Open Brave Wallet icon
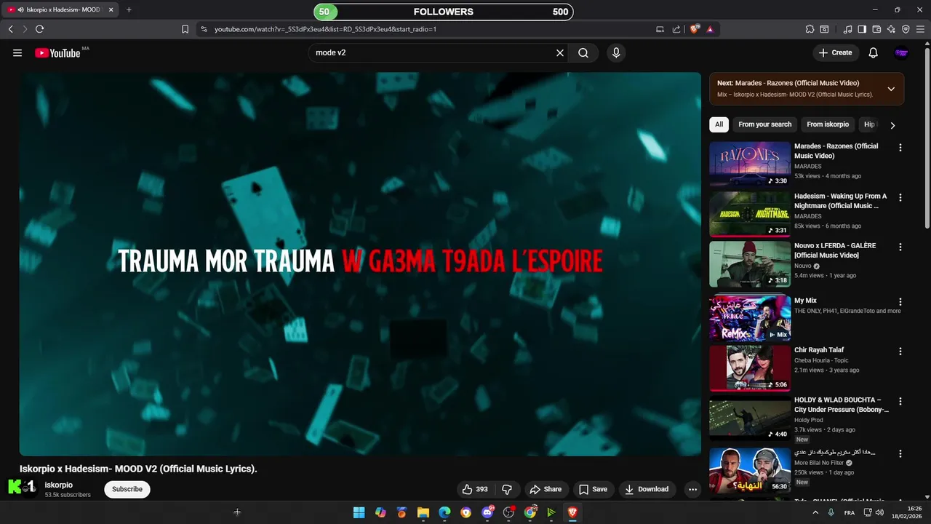Viewport: 931px width, 524px height. tap(876, 29)
